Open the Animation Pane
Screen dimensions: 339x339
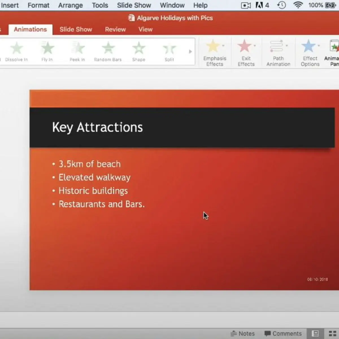[332, 53]
